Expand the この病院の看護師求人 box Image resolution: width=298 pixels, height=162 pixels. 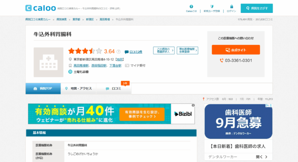point(164,51)
